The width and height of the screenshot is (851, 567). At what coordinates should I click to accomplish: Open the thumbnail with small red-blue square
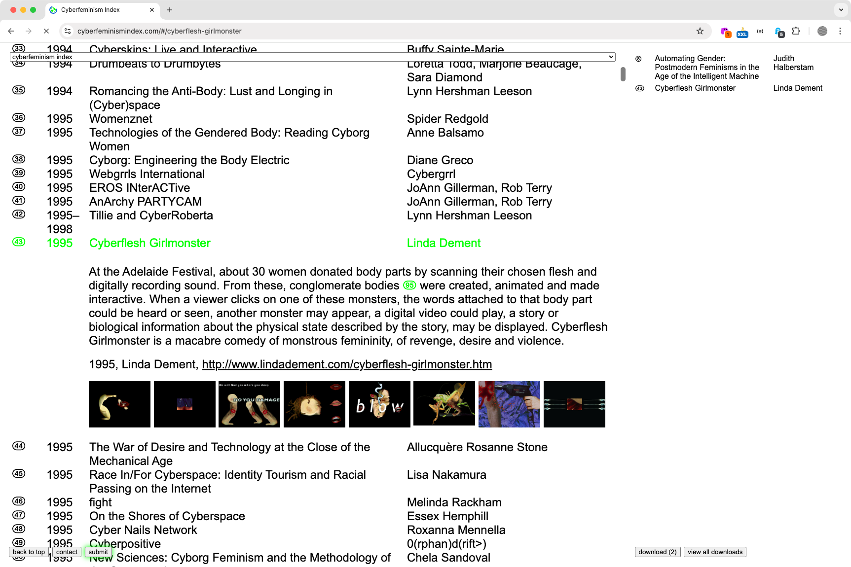185,404
